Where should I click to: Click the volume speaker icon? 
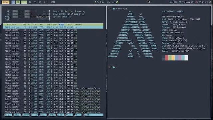point(170,2)
